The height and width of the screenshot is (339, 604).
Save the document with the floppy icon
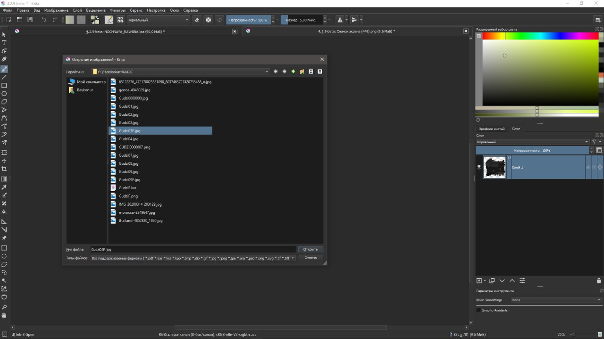30,20
